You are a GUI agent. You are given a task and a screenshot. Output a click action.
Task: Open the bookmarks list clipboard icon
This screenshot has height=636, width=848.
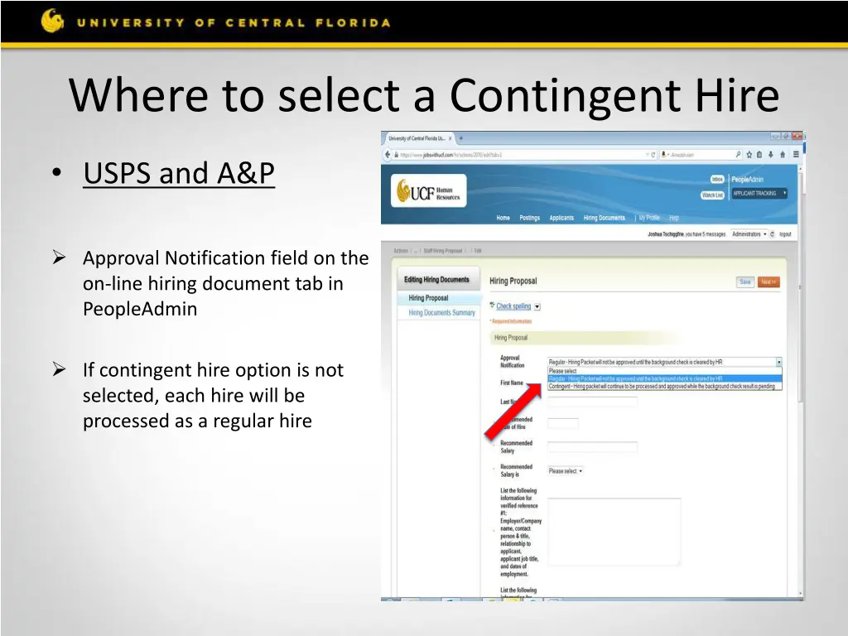759,155
